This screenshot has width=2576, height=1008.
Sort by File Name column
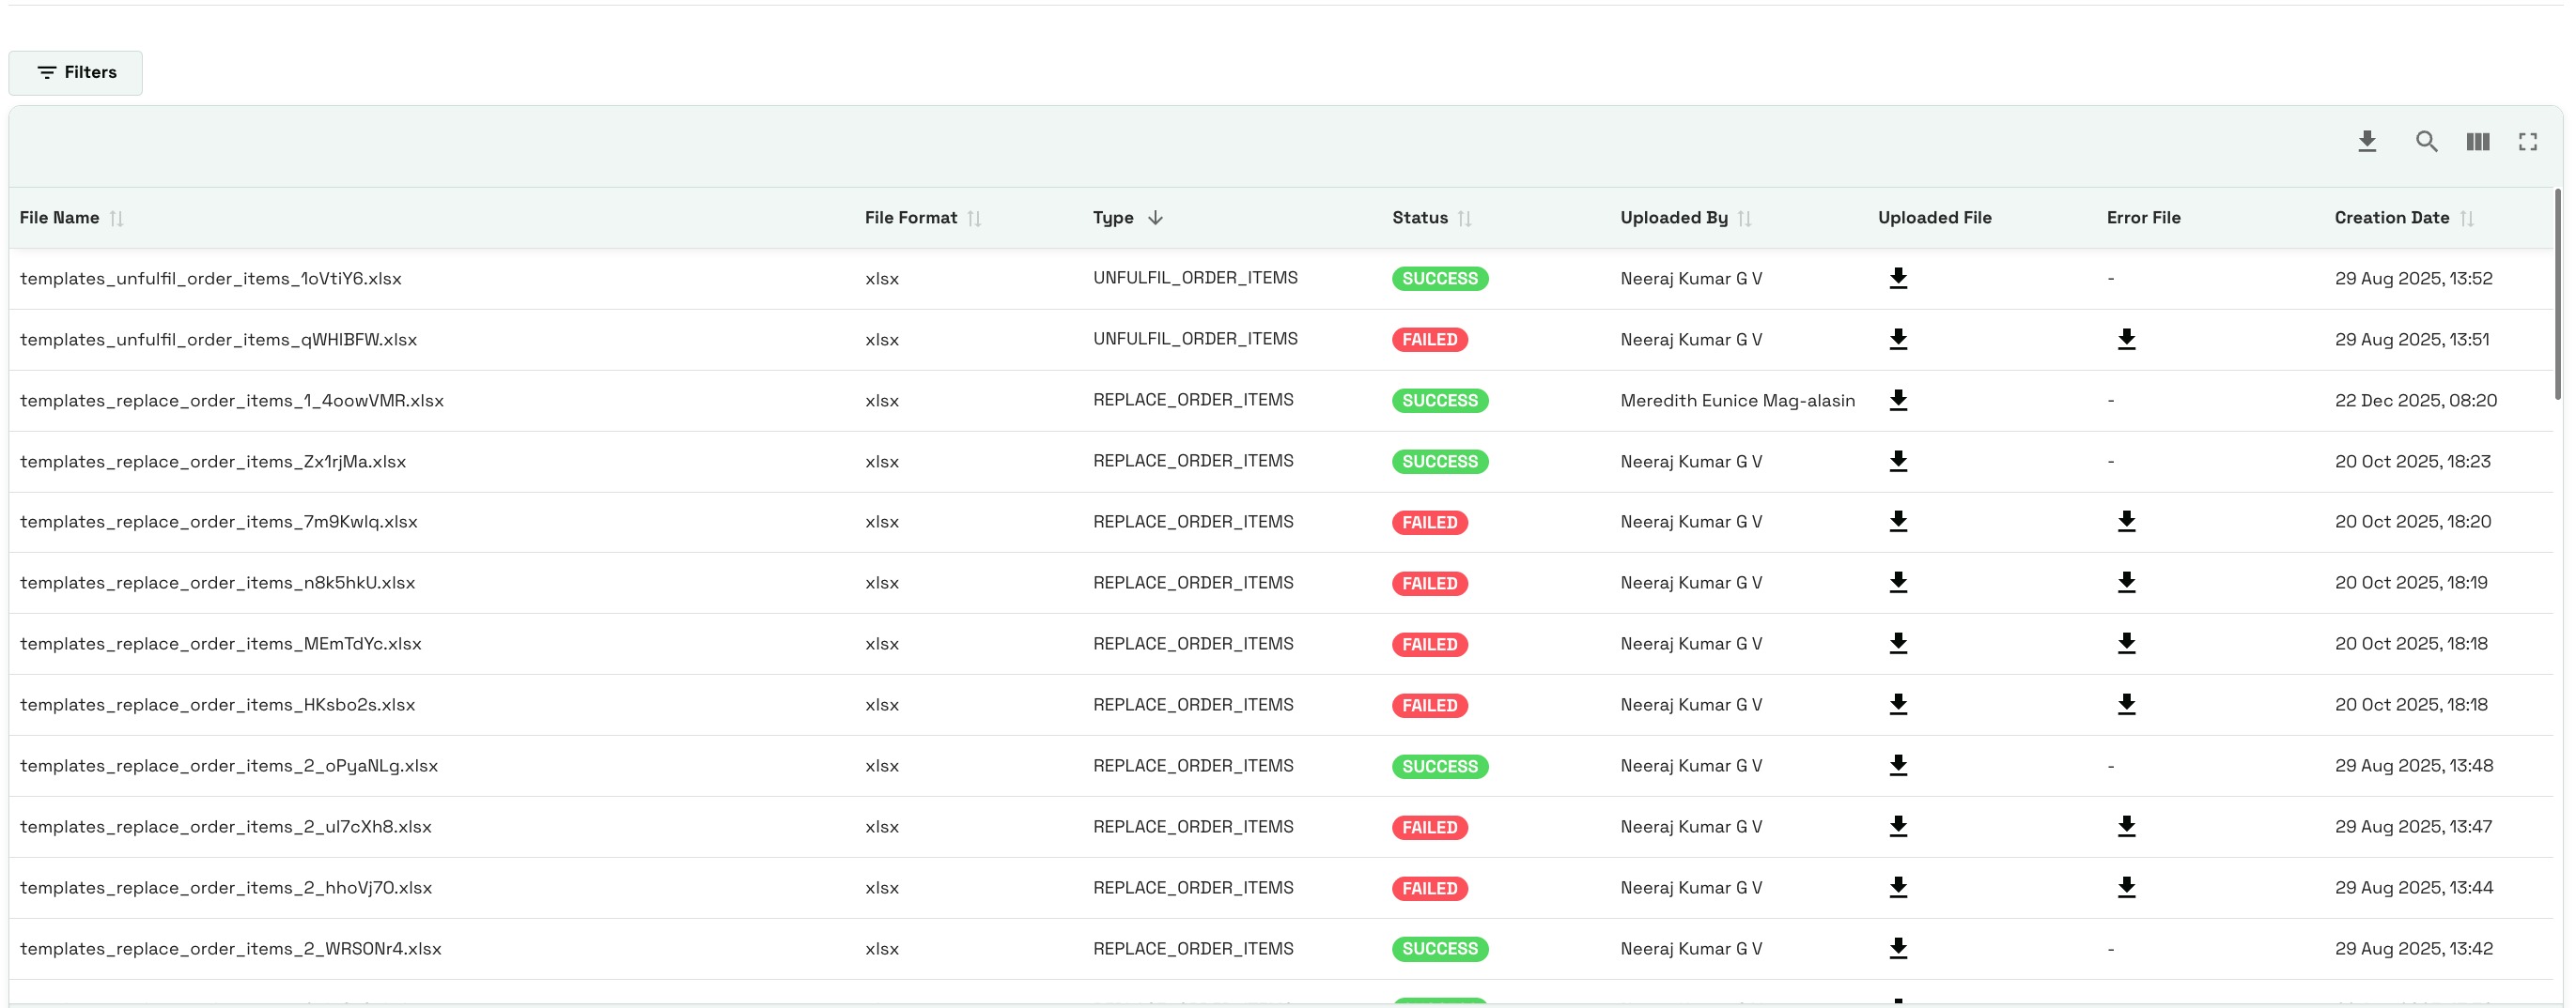[x=117, y=218]
